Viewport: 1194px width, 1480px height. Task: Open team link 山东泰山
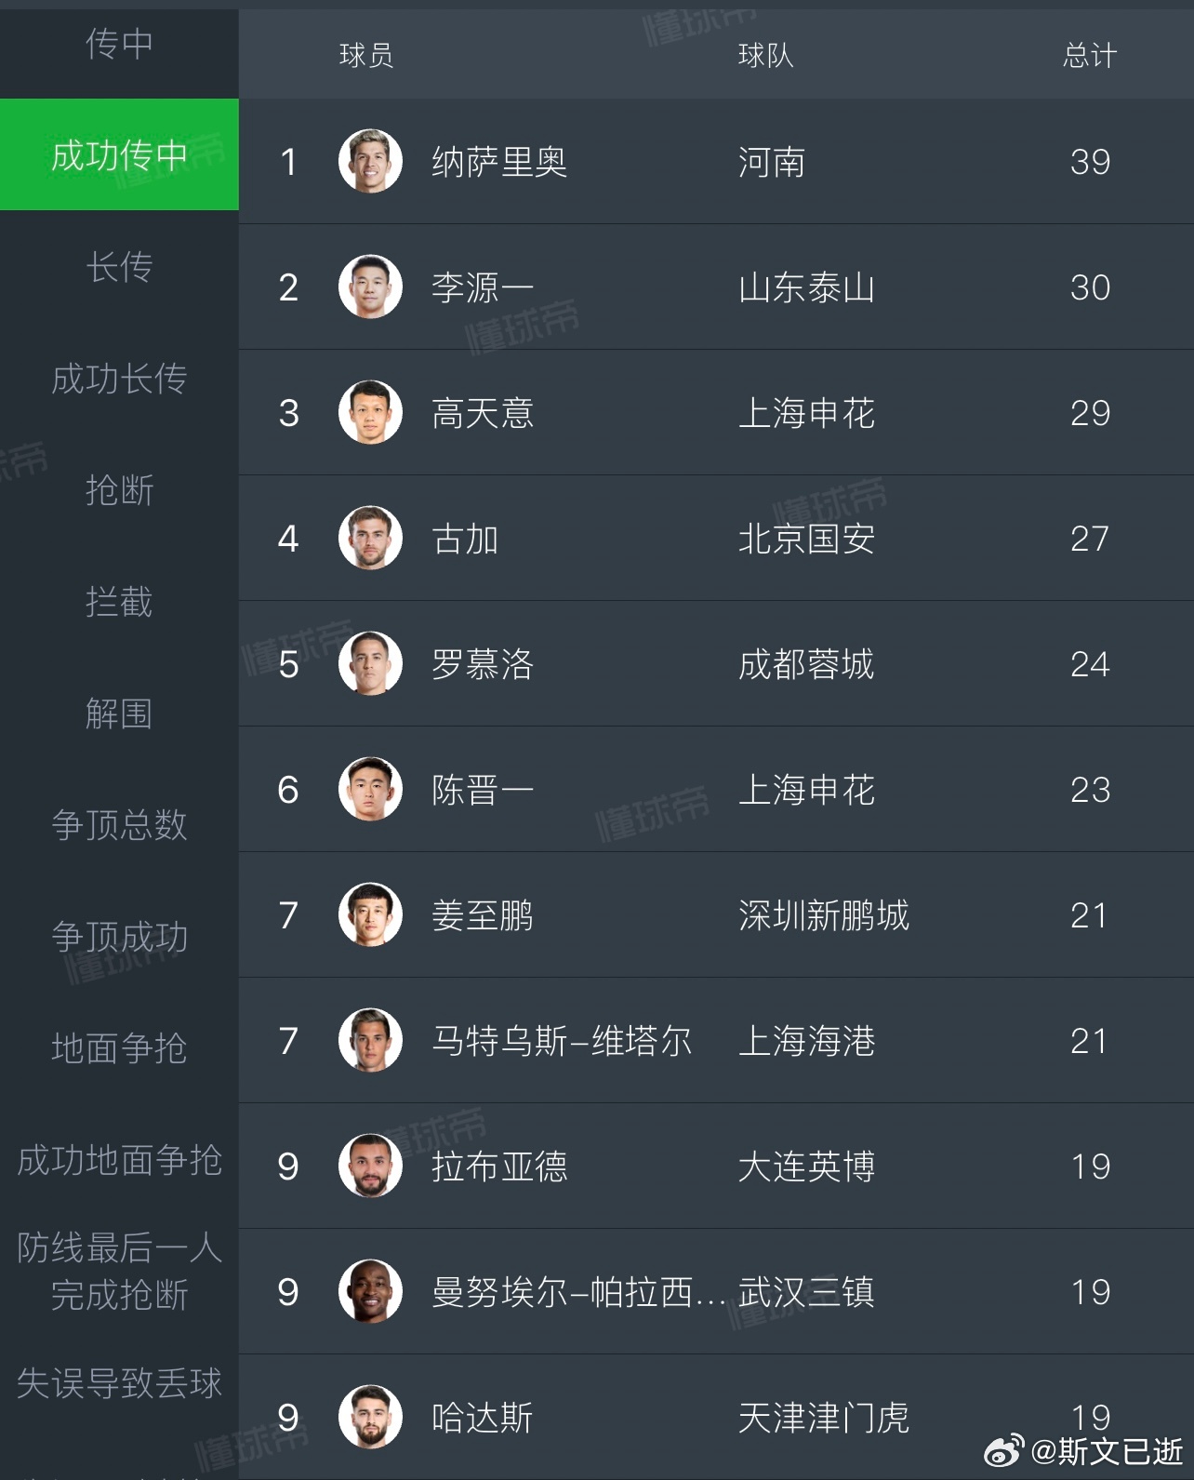tap(806, 287)
